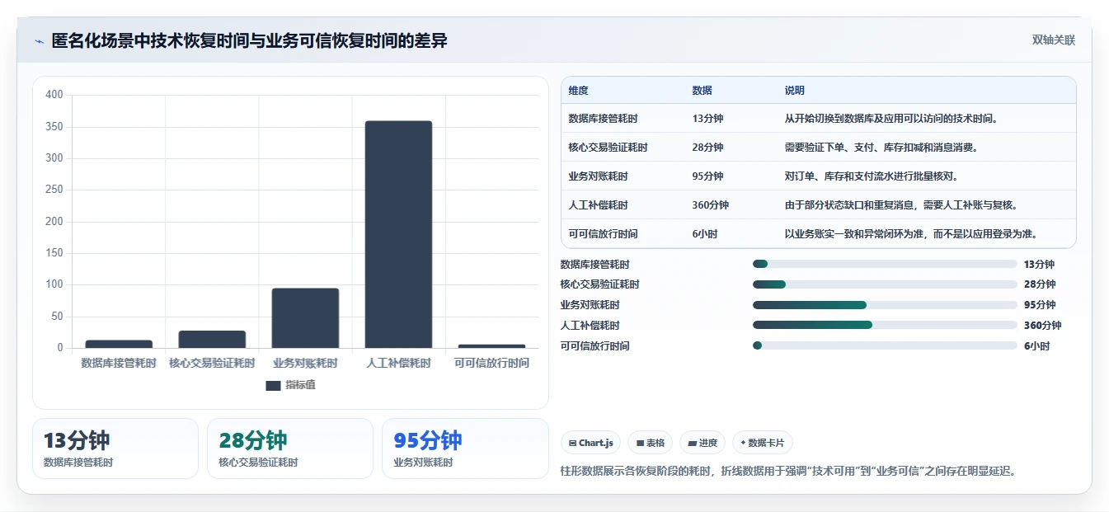This screenshot has width=1109, height=512.
Task: Click the 400 y-axis tick label
Action: point(54,95)
